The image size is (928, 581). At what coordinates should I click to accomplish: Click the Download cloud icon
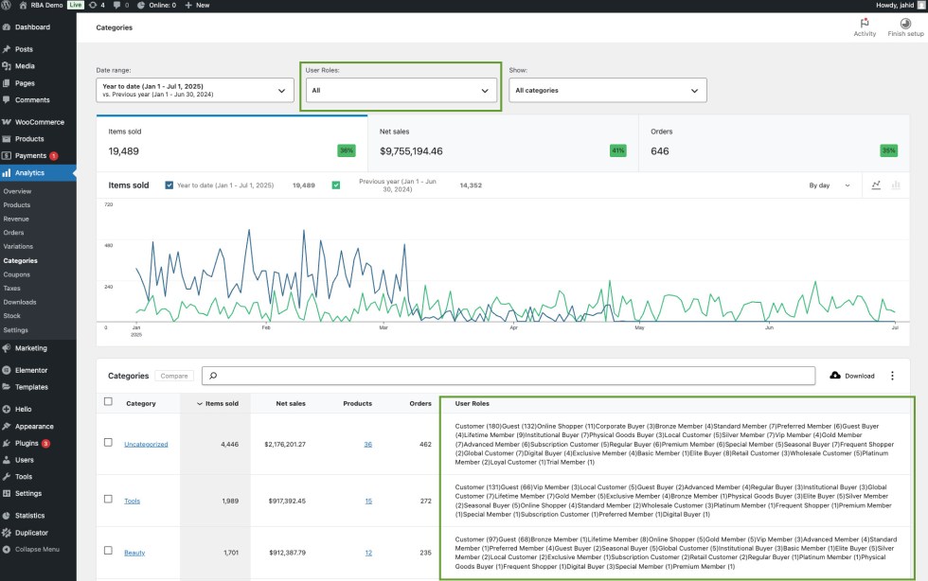pyautogui.click(x=835, y=376)
